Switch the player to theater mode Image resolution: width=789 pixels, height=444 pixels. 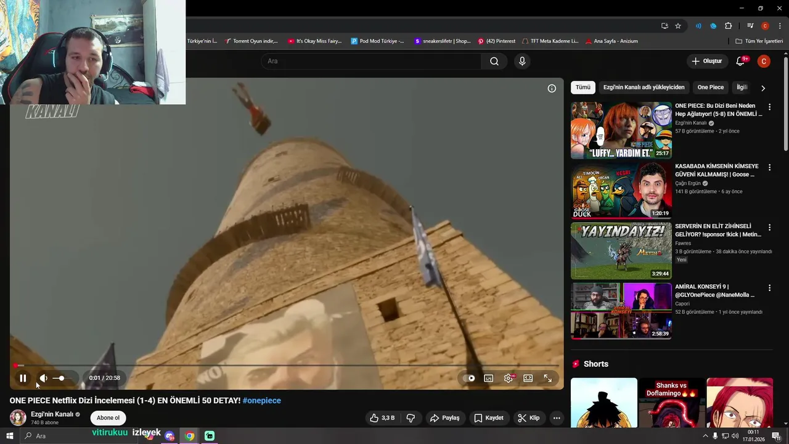tap(528, 378)
